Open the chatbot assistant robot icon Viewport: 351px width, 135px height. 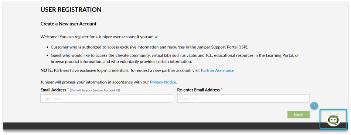click(334, 119)
